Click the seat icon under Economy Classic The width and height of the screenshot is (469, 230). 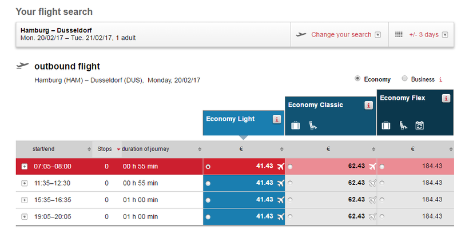[x=312, y=125]
